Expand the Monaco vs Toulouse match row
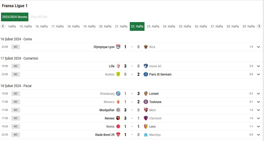264x141 pixels. 258,102
